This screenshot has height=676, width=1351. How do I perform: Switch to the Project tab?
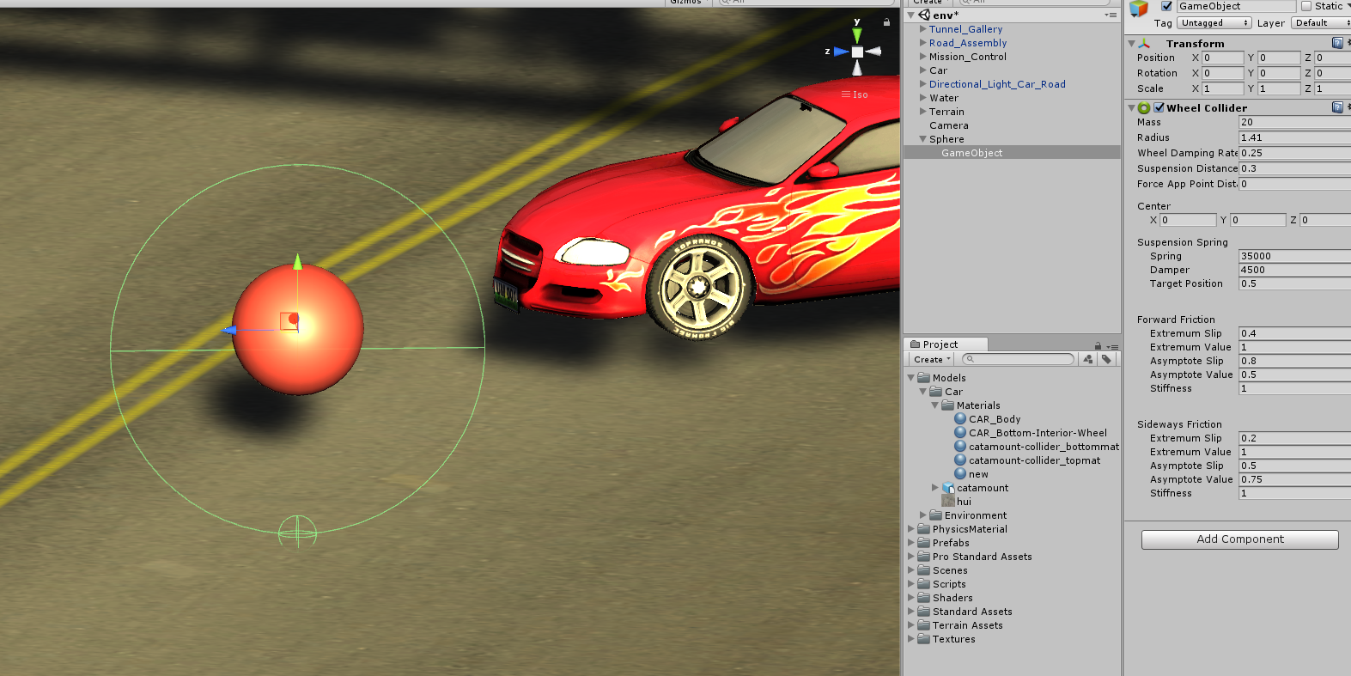[946, 344]
